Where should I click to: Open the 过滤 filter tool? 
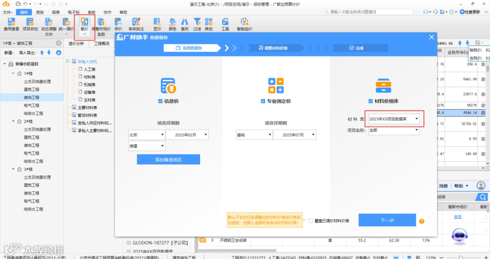click(x=197, y=24)
